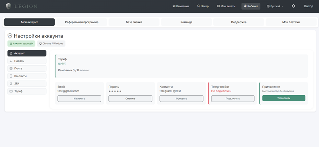The image size is (319, 147).
Task: Switch to Мои платежи tab
Action: [x=291, y=22]
